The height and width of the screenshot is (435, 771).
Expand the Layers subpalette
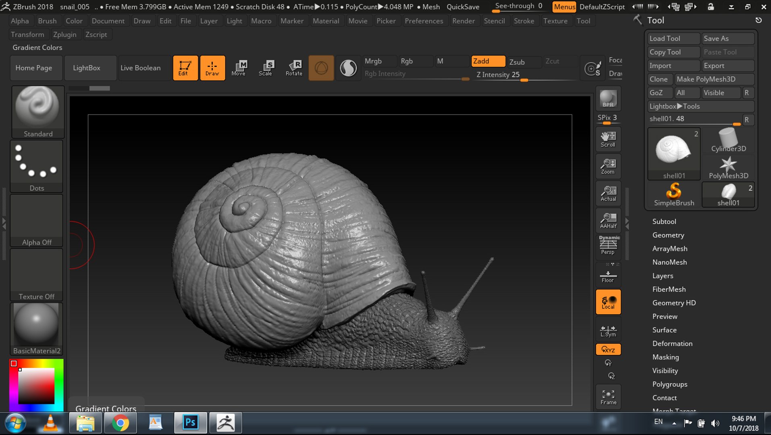click(663, 276)
